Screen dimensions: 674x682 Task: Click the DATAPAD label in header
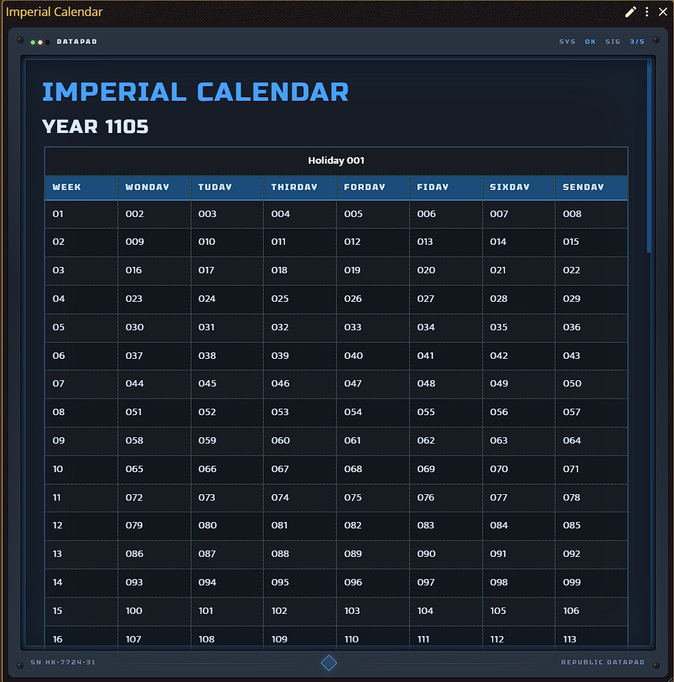pos(77,42)
